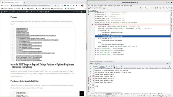The width and height of the screenshot is (173, 97).
Task: Step into in the debugger toolbar
Action: (x=112, y=66)
